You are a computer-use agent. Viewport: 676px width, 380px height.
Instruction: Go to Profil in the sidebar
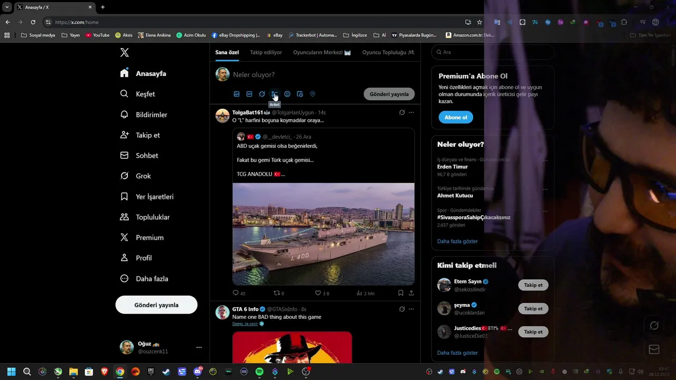click(136, 258)
